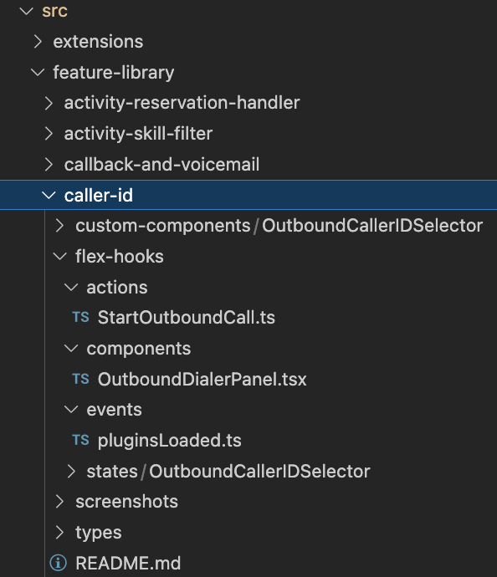Viewport: 497px width, 577px height.
Task: Collapse the src folder chevron
Action: [27, 11]
